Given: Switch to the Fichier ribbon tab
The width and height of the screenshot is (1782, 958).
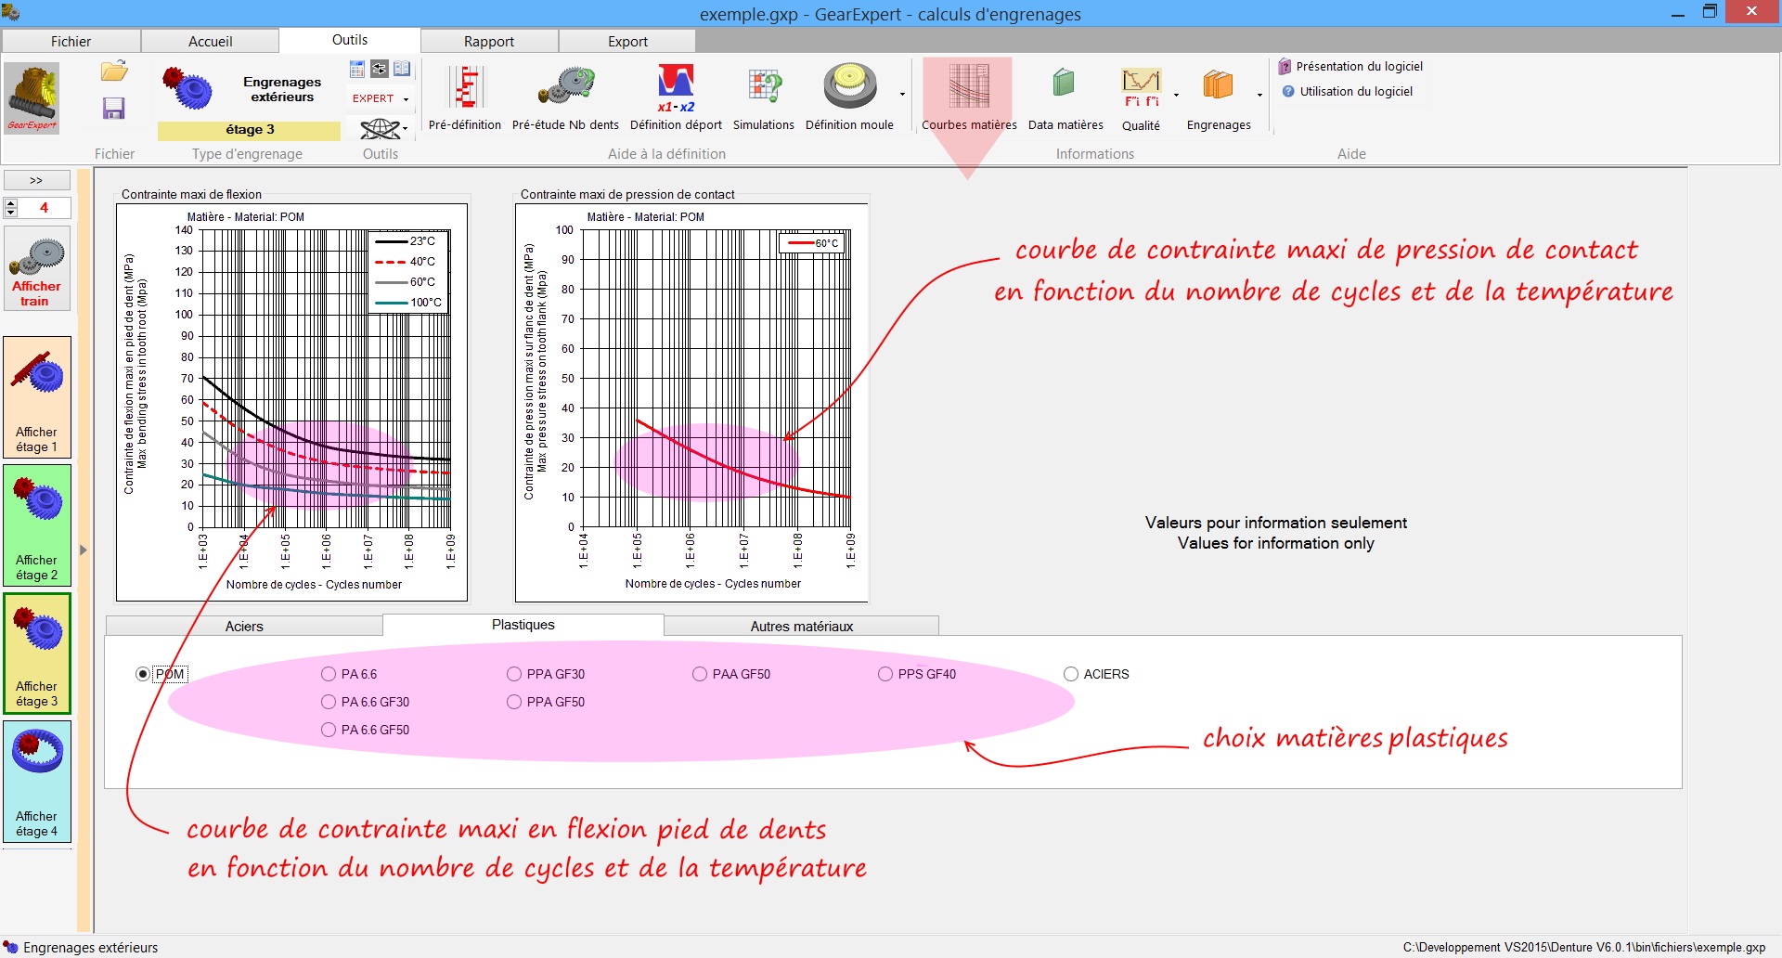Looking at the screenshot, I should 71,41.
